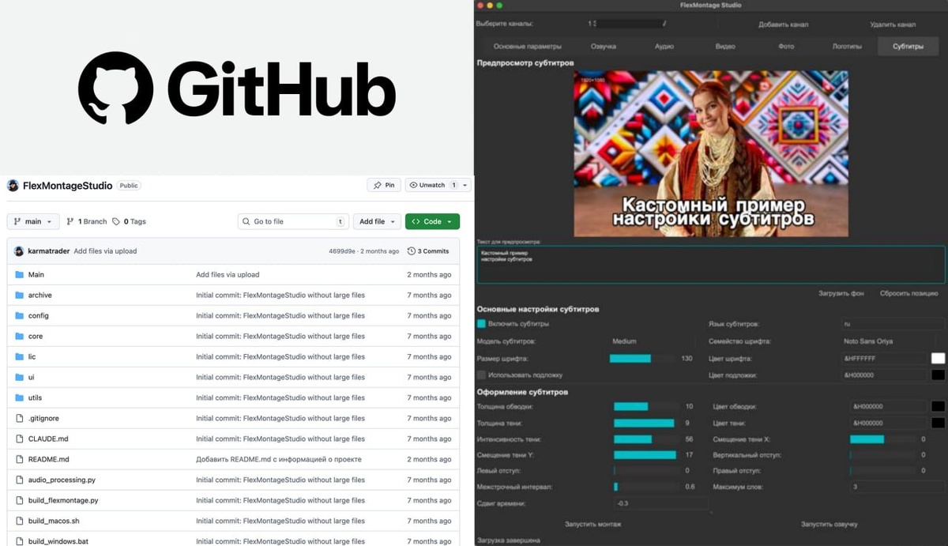Click the Добавить канал button

[783, 24]
